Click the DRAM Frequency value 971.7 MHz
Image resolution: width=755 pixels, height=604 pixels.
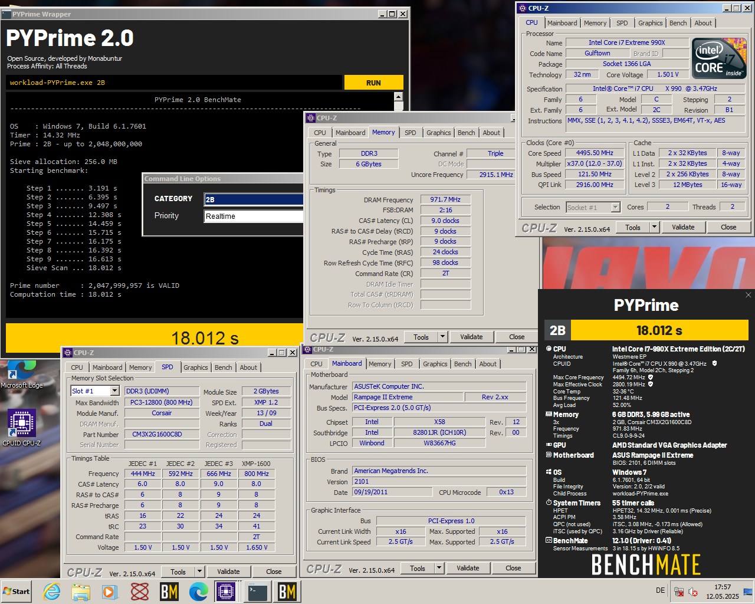pos(445,200)
